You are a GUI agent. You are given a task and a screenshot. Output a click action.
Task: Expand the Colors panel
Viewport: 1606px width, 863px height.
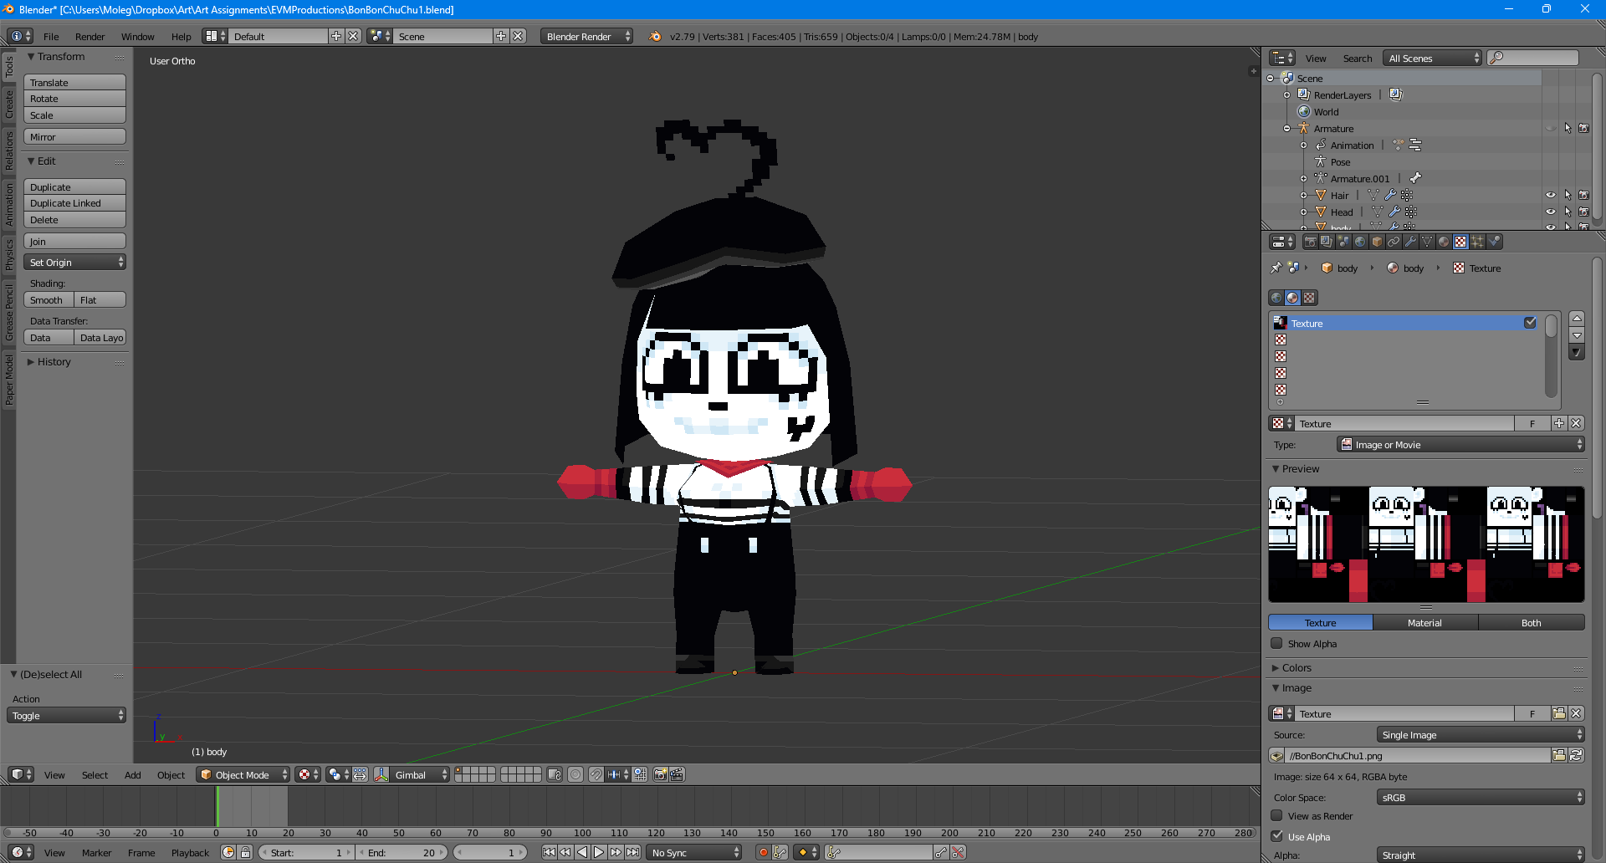point(1297,668)
